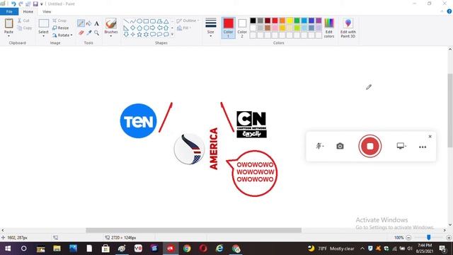Open recorder display source dropdown
453x255 pixels.
401,146
